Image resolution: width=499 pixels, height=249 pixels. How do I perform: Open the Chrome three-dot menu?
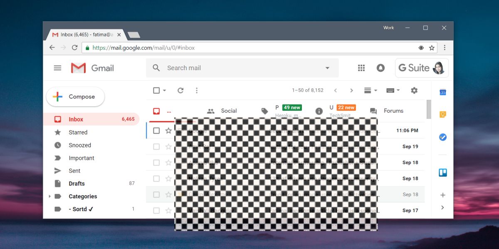point(445,48)
